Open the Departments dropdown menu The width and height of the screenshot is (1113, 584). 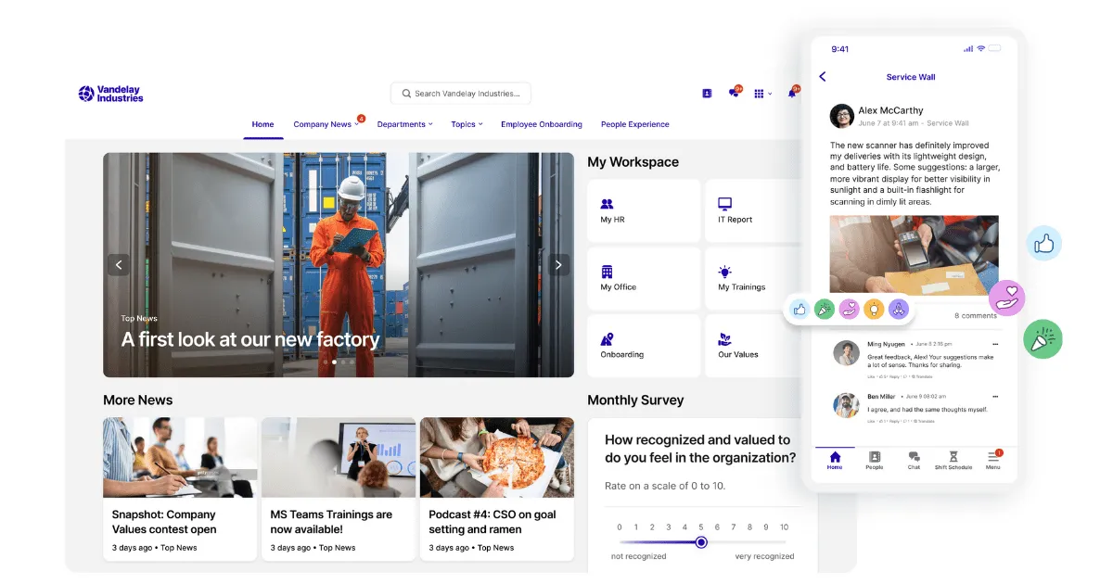[405, 123]
